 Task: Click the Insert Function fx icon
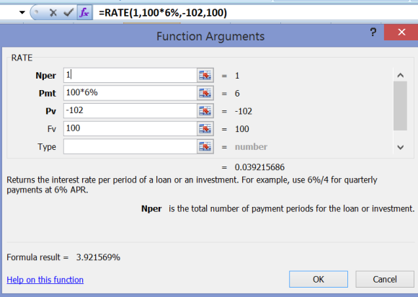(x=85, y=12)
